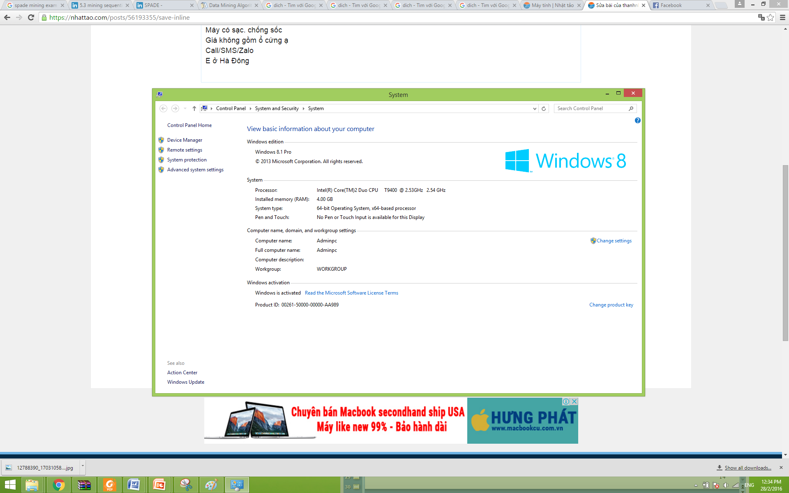
Task: Open PowerPoint from the taskbar
Action: tap(159, 485)
